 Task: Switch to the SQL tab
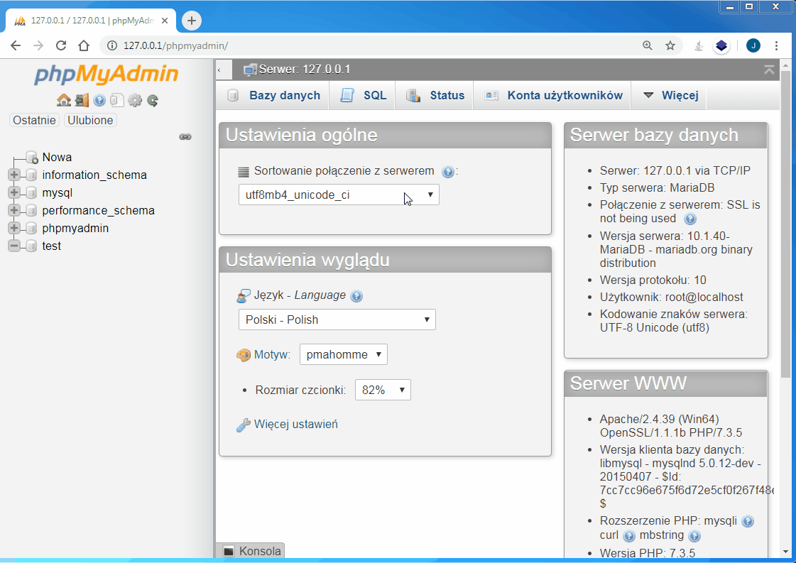[364, 95]
